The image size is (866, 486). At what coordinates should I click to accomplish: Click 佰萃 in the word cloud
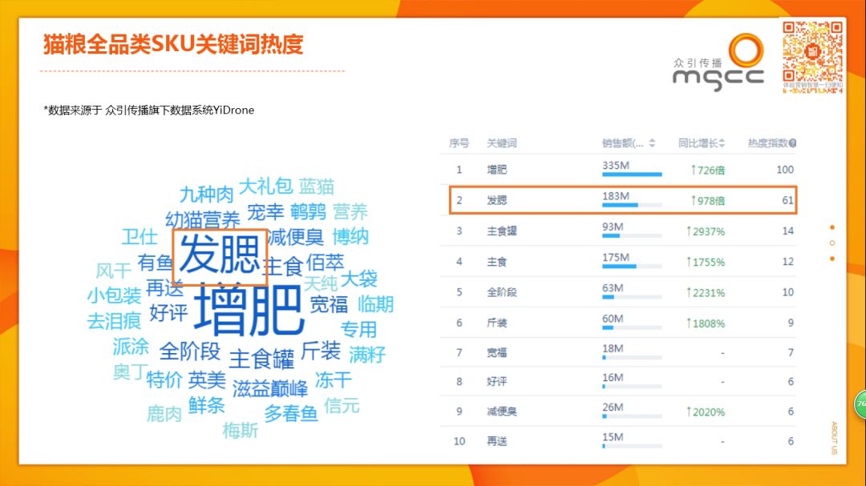click(326, 262)
